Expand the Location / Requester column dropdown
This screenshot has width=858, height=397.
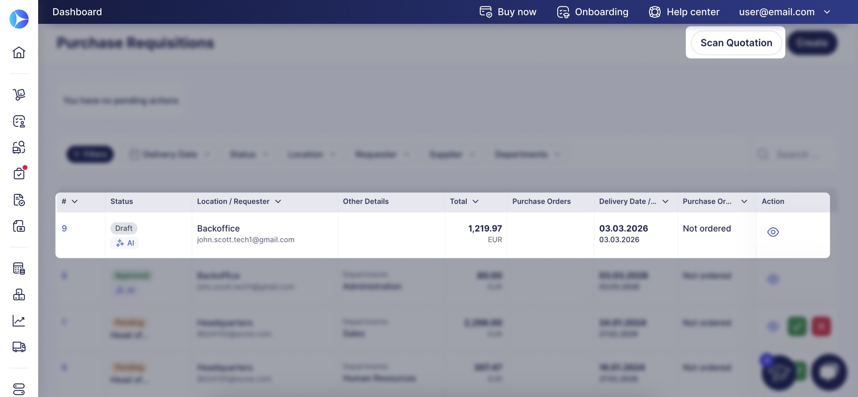click(x=278, y=201)
